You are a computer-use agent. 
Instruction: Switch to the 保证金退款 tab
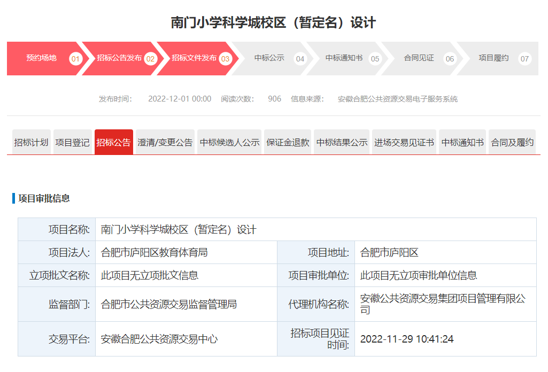click(288, 142)
